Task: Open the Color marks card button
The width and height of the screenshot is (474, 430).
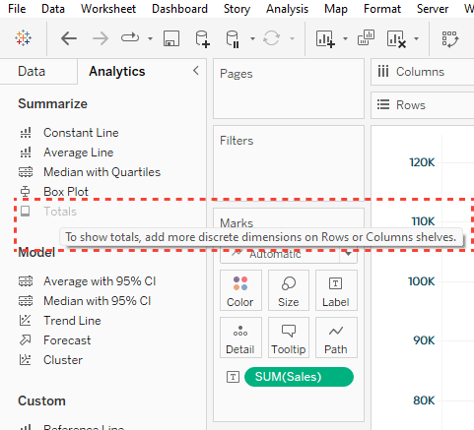Action: click(x=240, y=290)
